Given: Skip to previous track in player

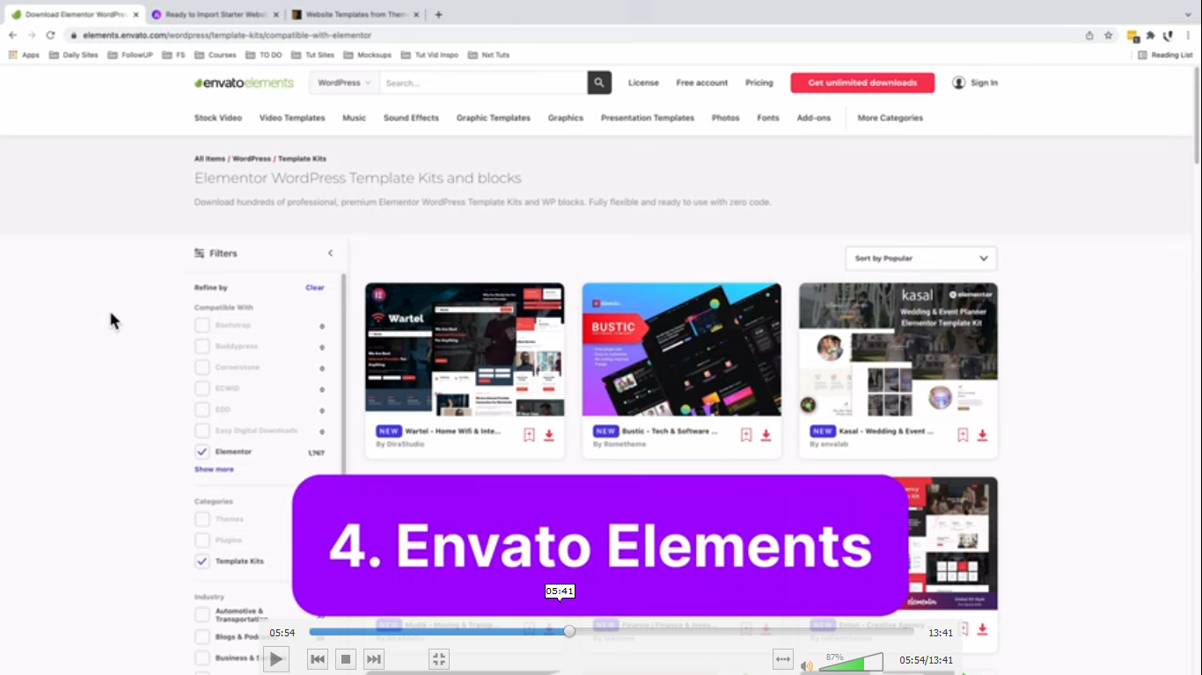Looking at the screenshot, I should (x=318, y=659).
